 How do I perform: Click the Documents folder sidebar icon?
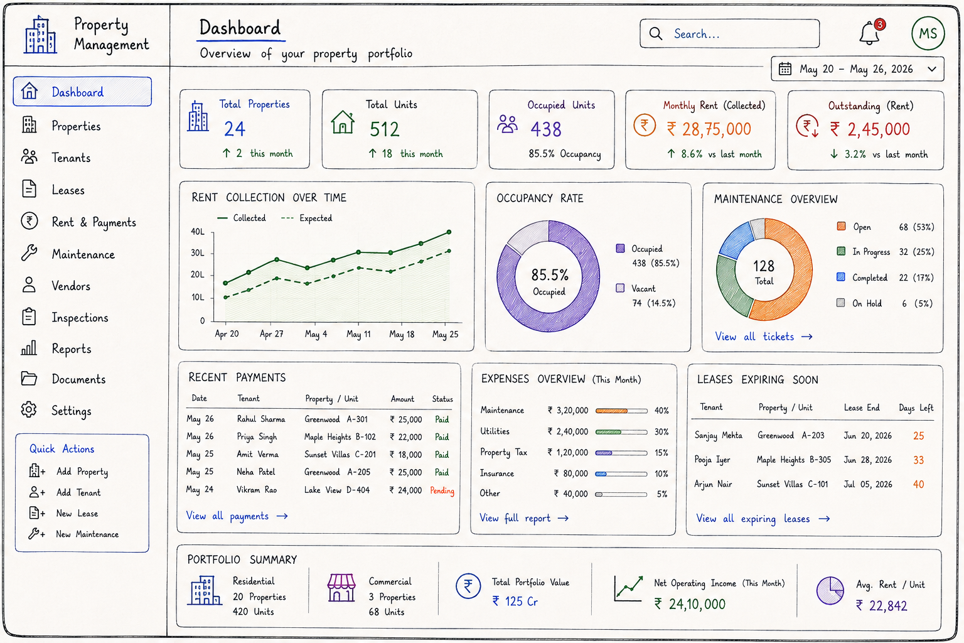pyautogui.click(x=29, y=378)
